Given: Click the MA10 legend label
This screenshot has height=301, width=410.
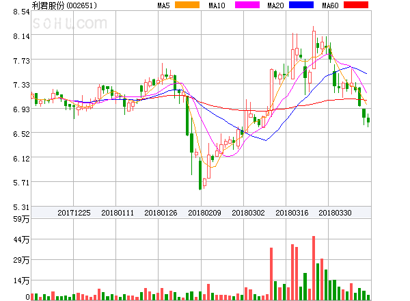Looking at the screenshot, I should [x=217, y=5].
